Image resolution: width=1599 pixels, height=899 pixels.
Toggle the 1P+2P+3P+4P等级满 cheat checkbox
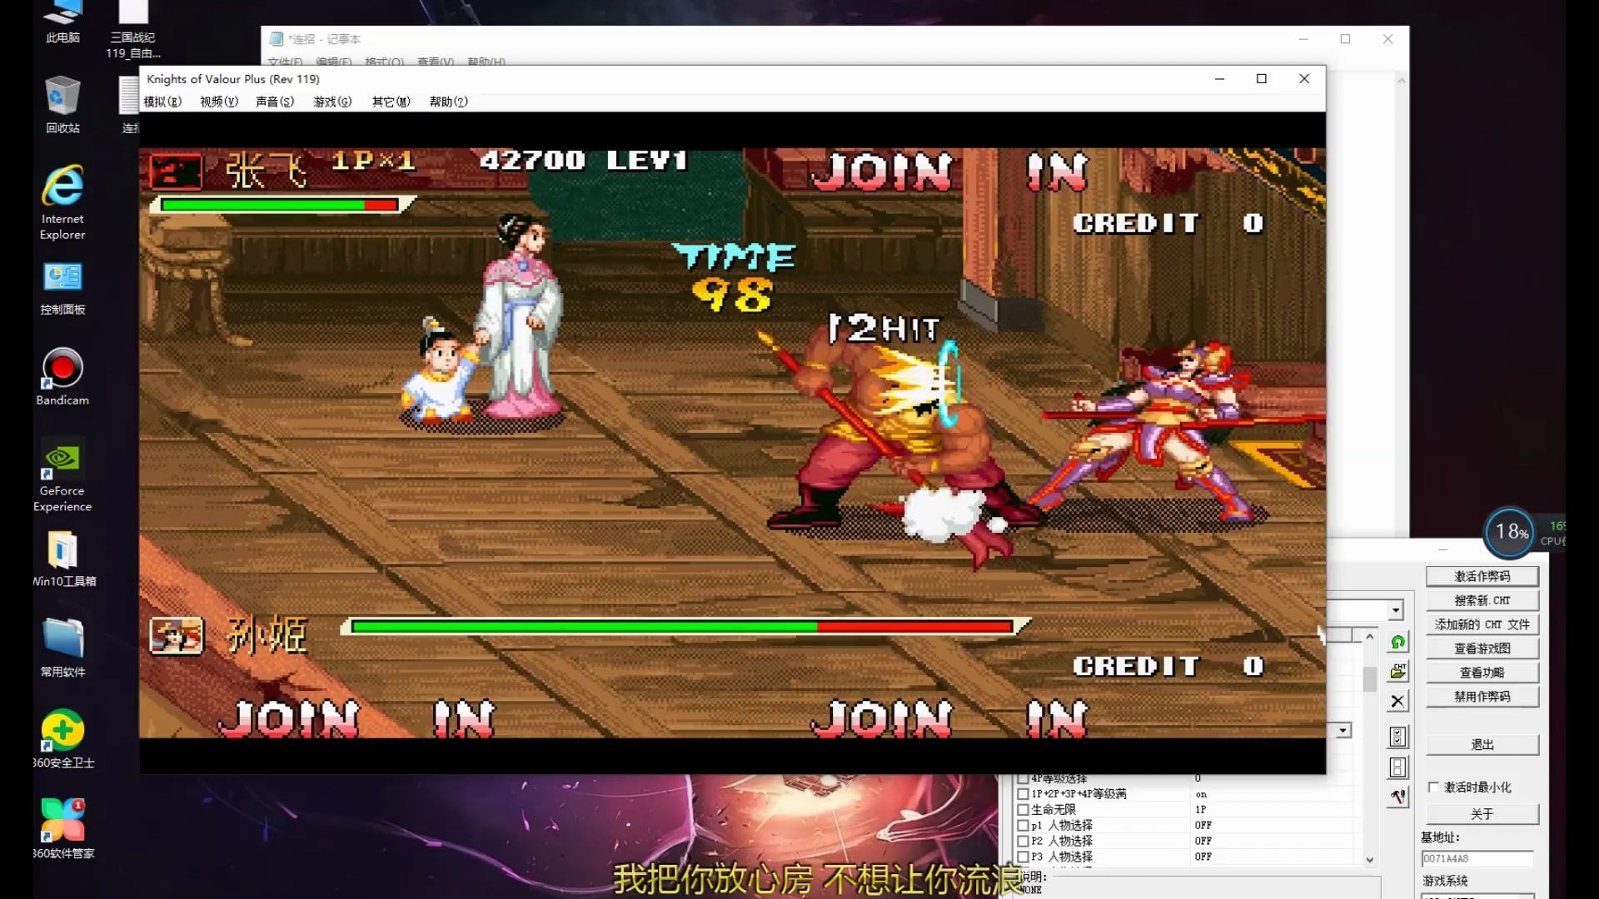point(1023,794)
